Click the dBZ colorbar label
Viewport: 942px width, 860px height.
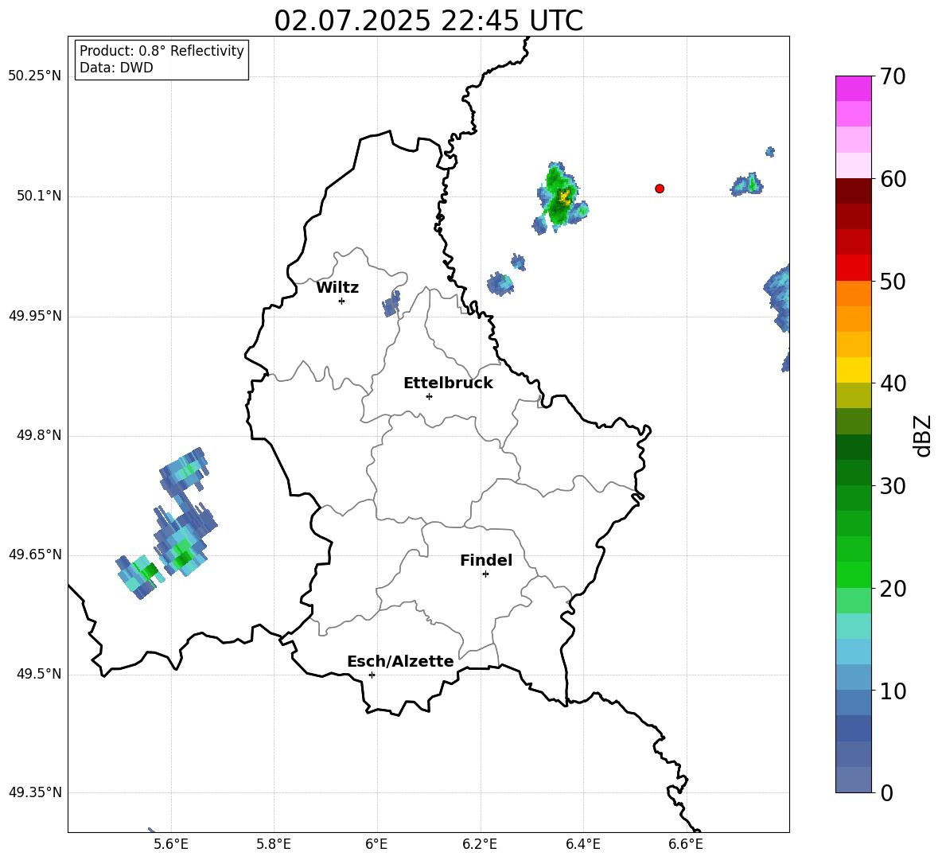pos(924,435)
